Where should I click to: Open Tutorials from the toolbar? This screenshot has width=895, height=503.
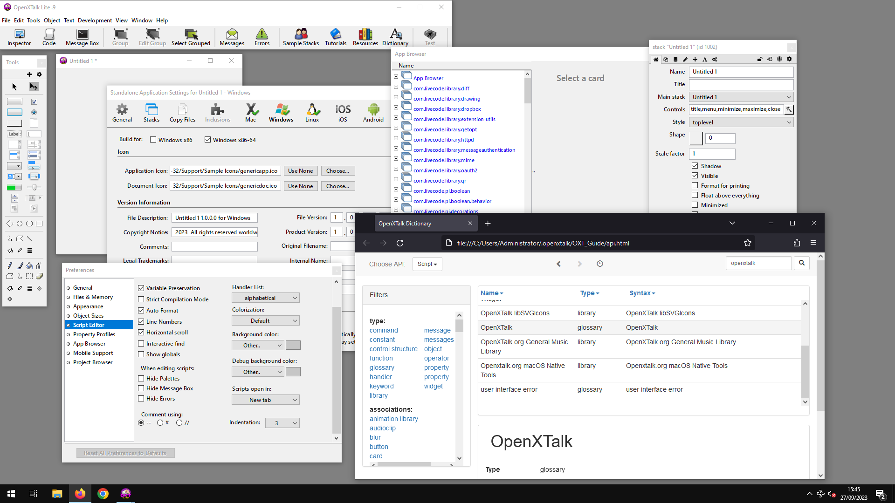point(336,37)
